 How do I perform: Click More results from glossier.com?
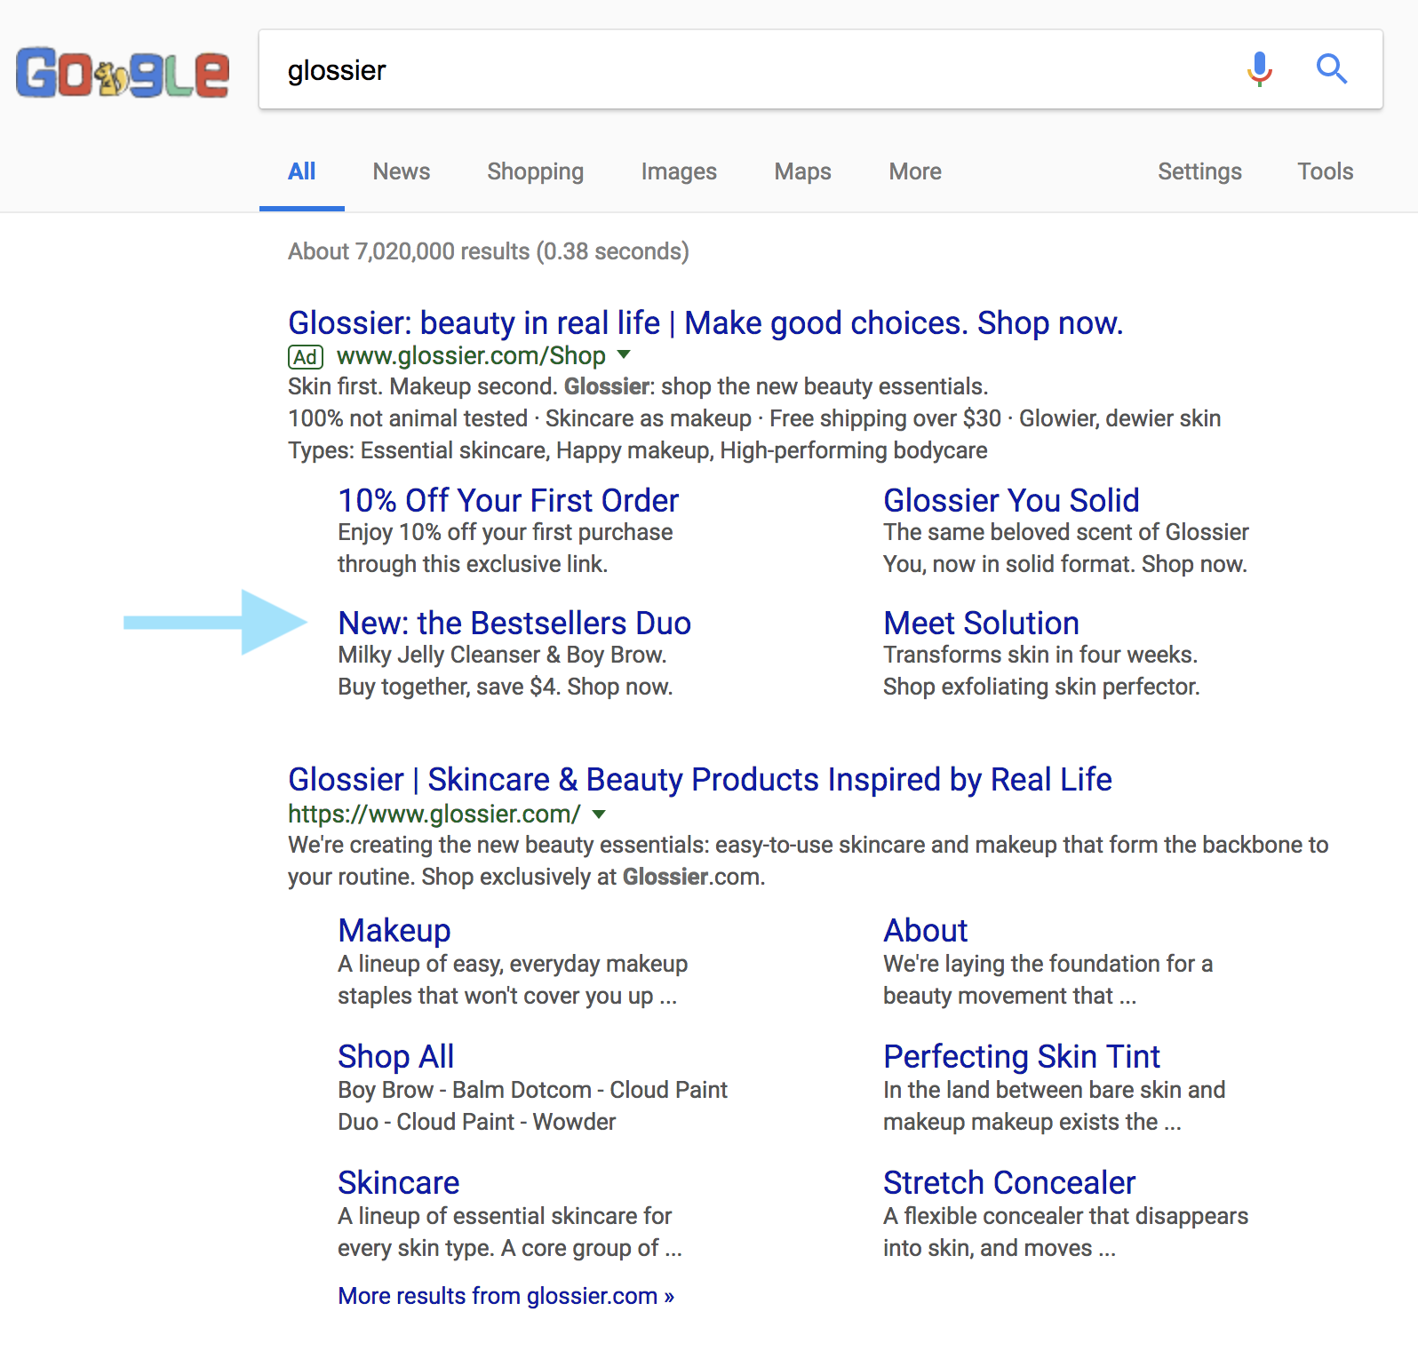click(x=506, y=1296)
